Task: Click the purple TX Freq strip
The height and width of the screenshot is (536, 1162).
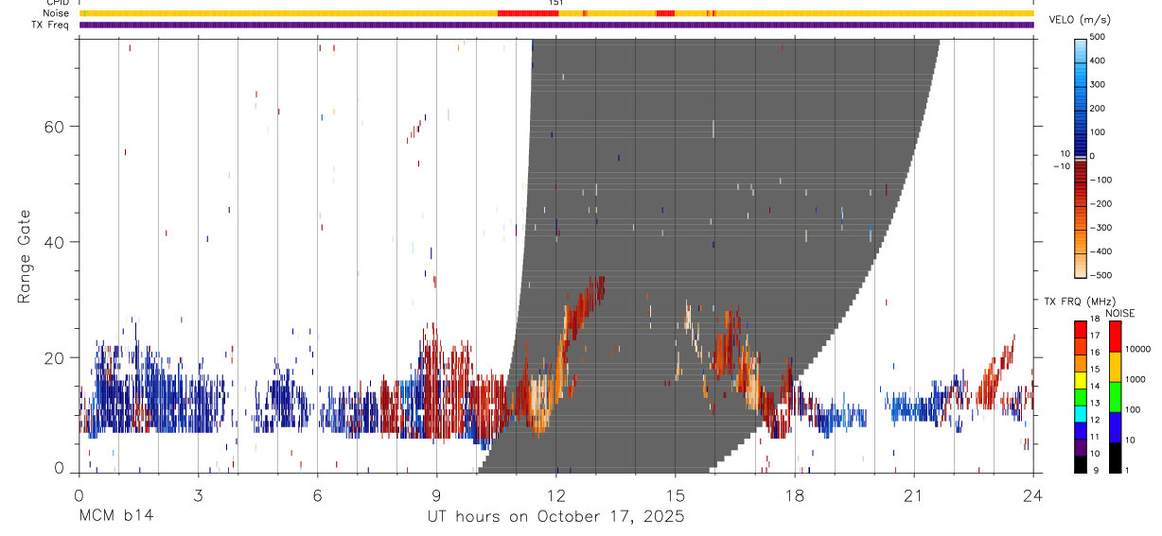Action: pos(556,25)
